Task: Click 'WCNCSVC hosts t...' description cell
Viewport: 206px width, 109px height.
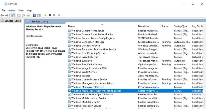Action: tap(149, 38)
